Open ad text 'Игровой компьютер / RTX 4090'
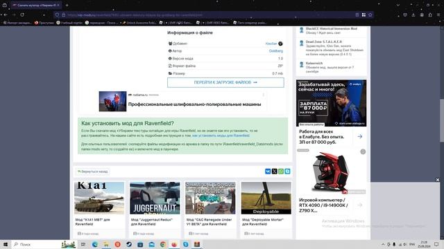Screen dimensions: 444x249 (323, 205)
